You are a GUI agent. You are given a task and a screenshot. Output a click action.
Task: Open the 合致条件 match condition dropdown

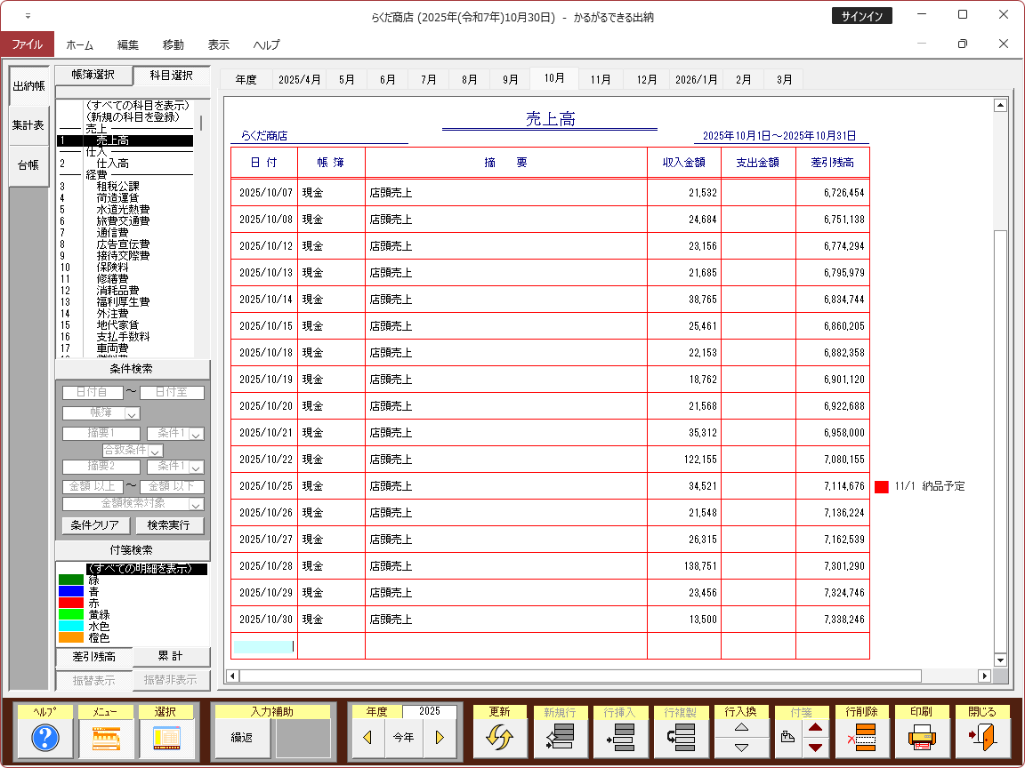(157, 452)
